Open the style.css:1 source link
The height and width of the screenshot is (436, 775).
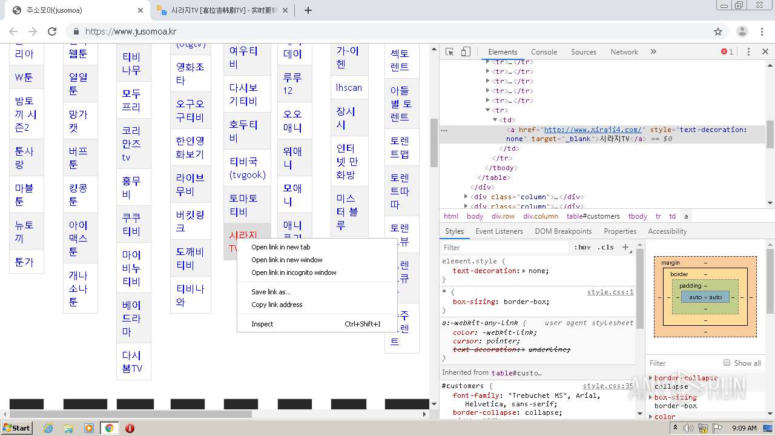[x=610, y=292]
